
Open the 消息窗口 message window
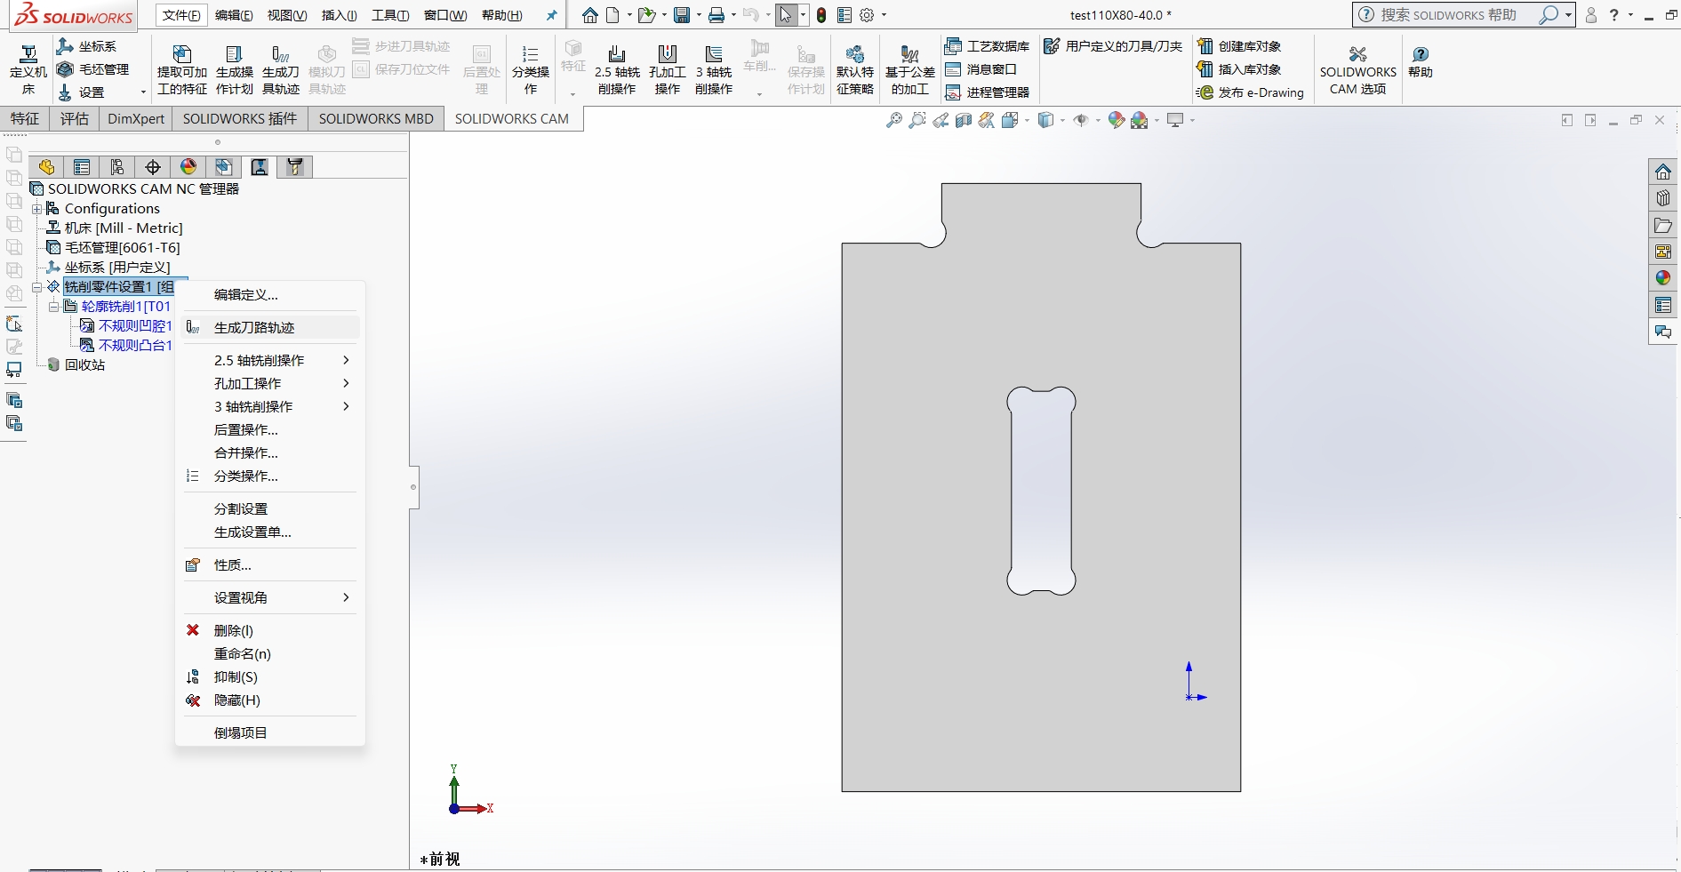point(981,69)
